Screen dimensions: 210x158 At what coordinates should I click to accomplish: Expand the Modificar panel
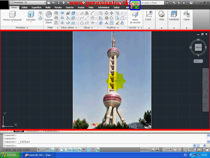click(x=113, y=28)
